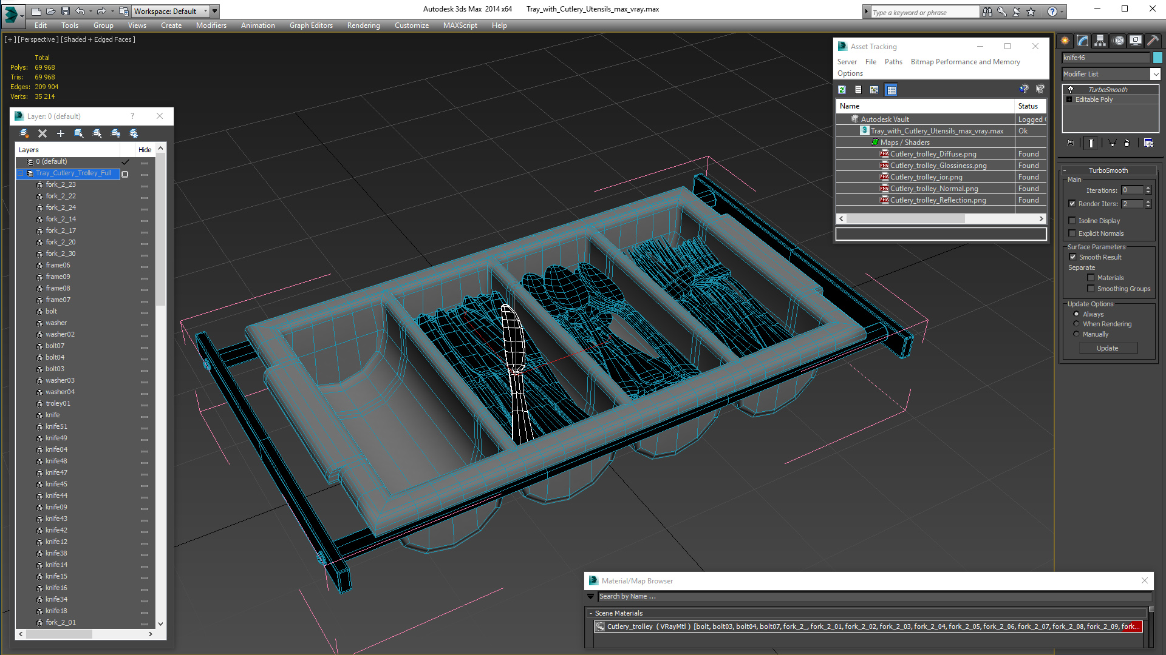Switch Asset Tracking to table view icon
Screen dimensions: 1166x655
[x=892, y=90]
